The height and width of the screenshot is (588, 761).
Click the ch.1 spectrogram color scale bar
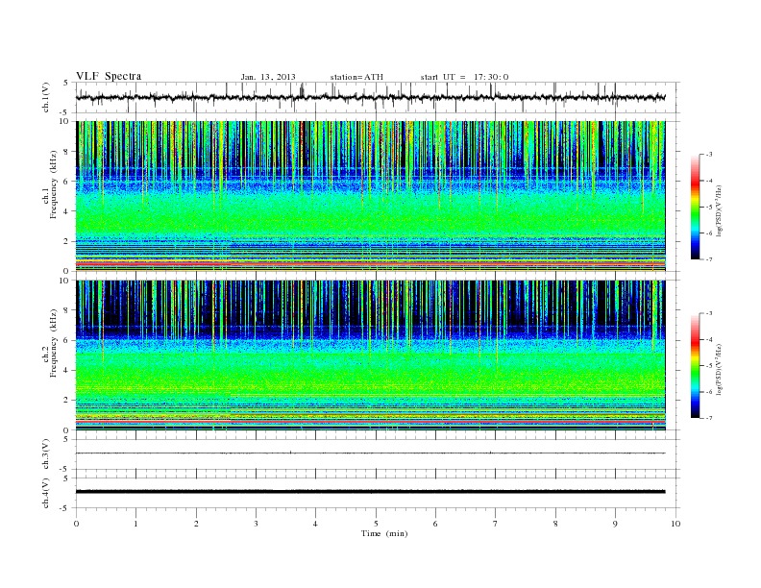coord(695,207)
